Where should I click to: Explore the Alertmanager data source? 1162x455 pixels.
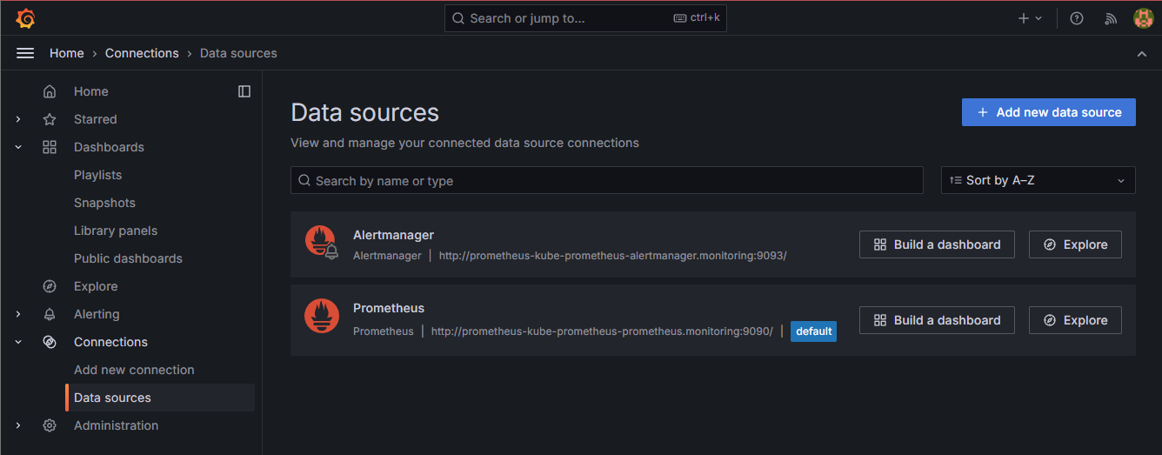tap(1075, 244)
